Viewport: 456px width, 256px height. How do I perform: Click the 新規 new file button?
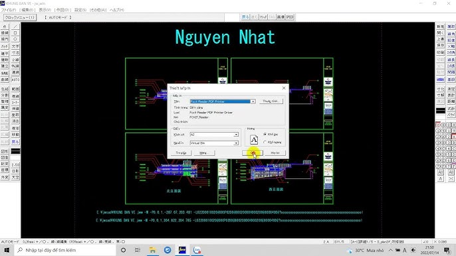(x=440, y=27)
